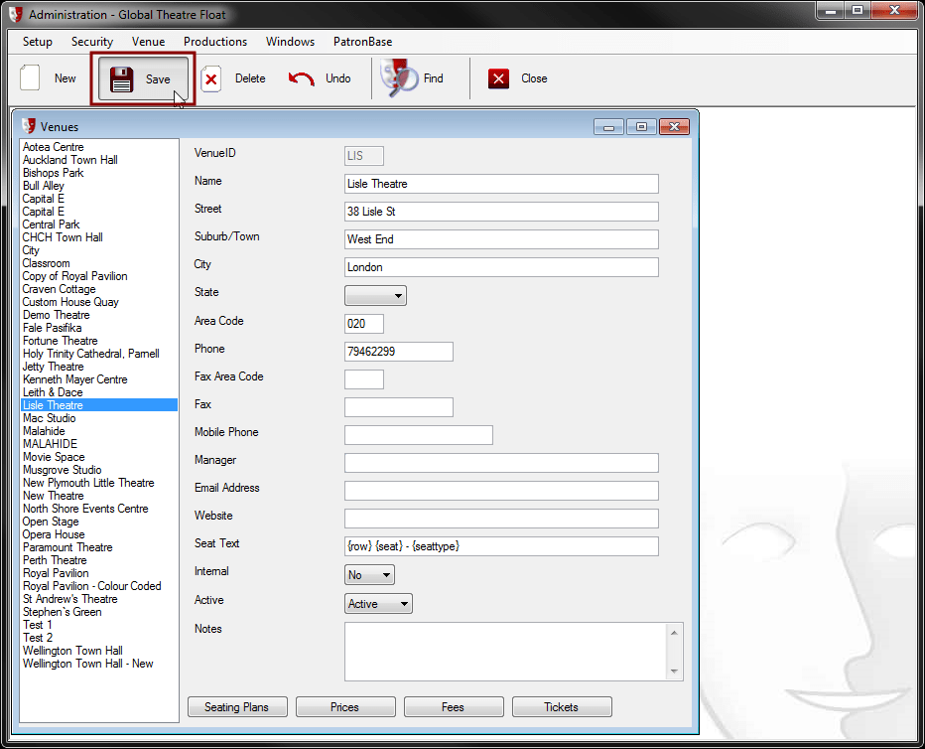Select Custom House Quay venue
925x749 pixels.
coord(70,302)
